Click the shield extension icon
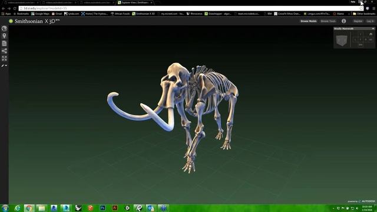The width and height of the screenshot is (377, 212). click(x=368, y=8)
